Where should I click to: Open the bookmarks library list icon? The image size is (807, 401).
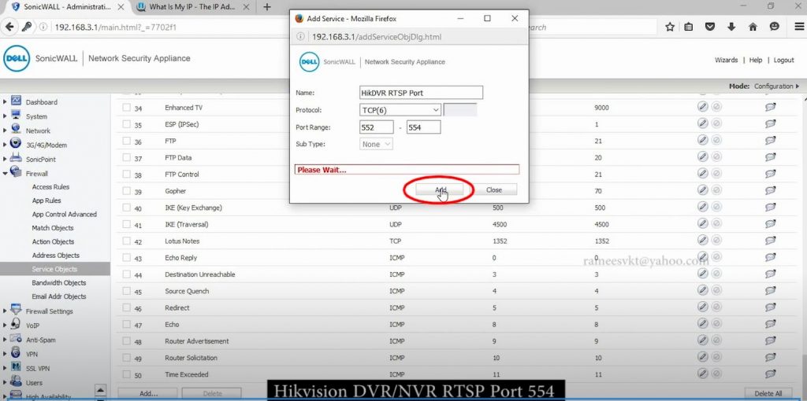pos(689,28)
